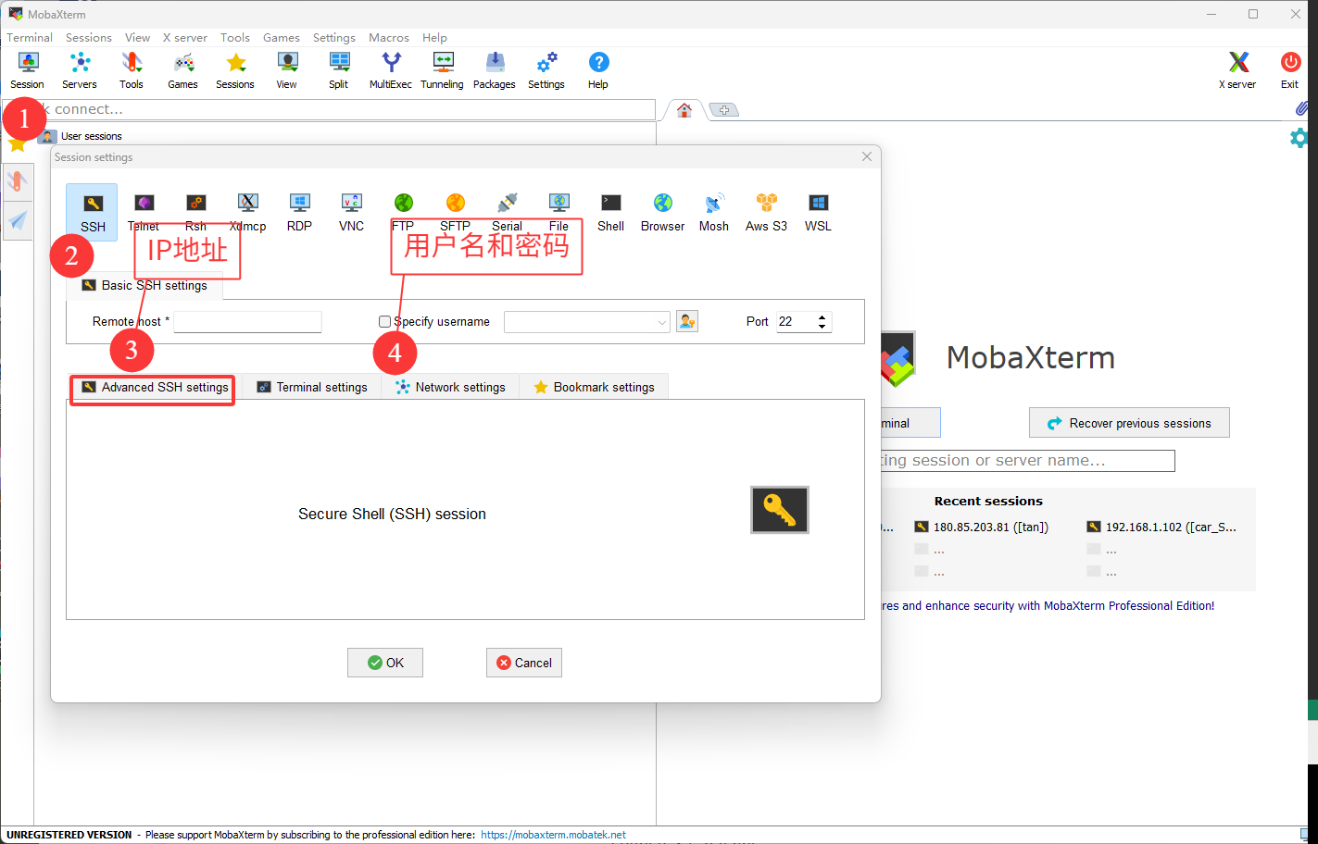This screenshot has height=844, width=1318.
Task: Select the RDP session type
Action: tap(299, 213)
